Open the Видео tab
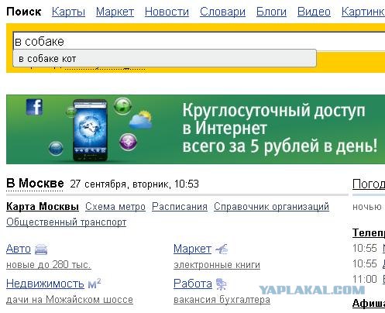 click(x=314, y=12)
